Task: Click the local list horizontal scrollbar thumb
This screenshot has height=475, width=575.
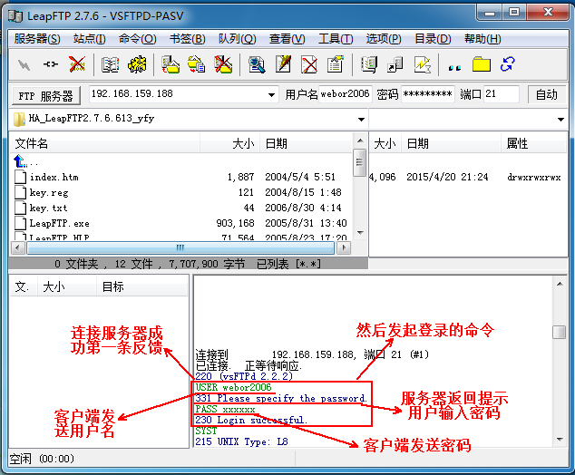Action: coord(180,247)
